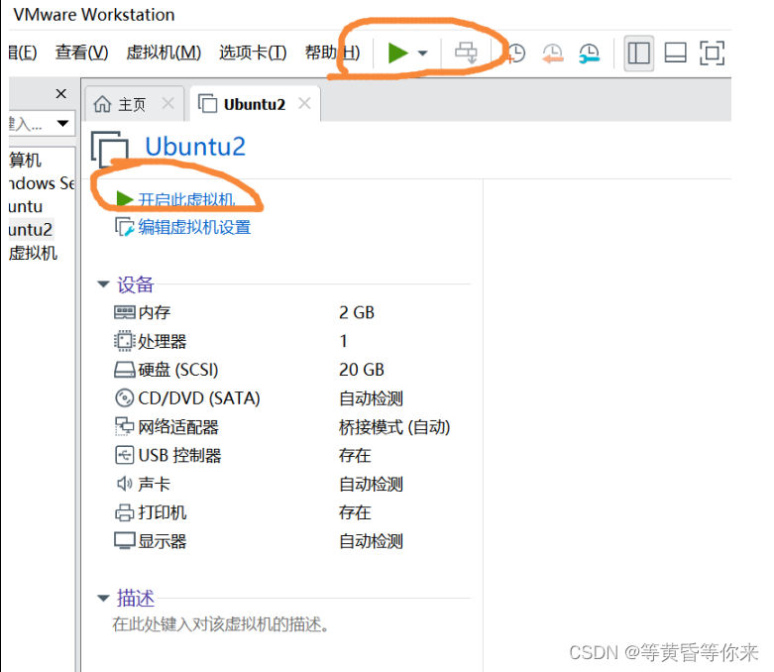Click the Ubuntu2 heading title
Viewport: 774px width, 672px height.
(195, 146)
